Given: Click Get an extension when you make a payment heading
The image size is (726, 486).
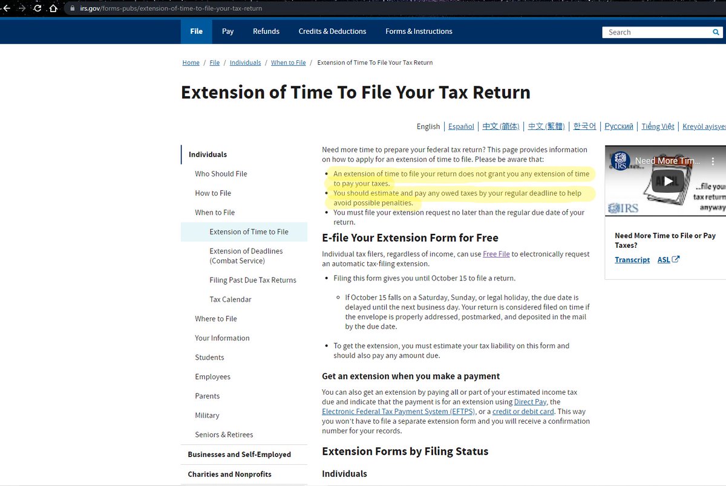Looking at the screenshot, I should pos(411,375).
